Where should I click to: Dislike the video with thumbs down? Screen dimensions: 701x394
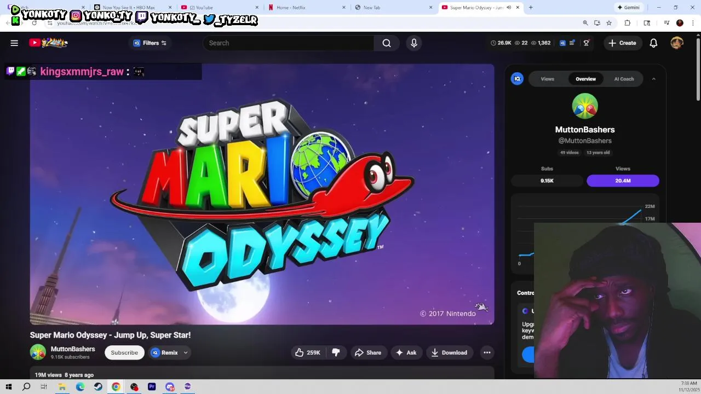336,352
